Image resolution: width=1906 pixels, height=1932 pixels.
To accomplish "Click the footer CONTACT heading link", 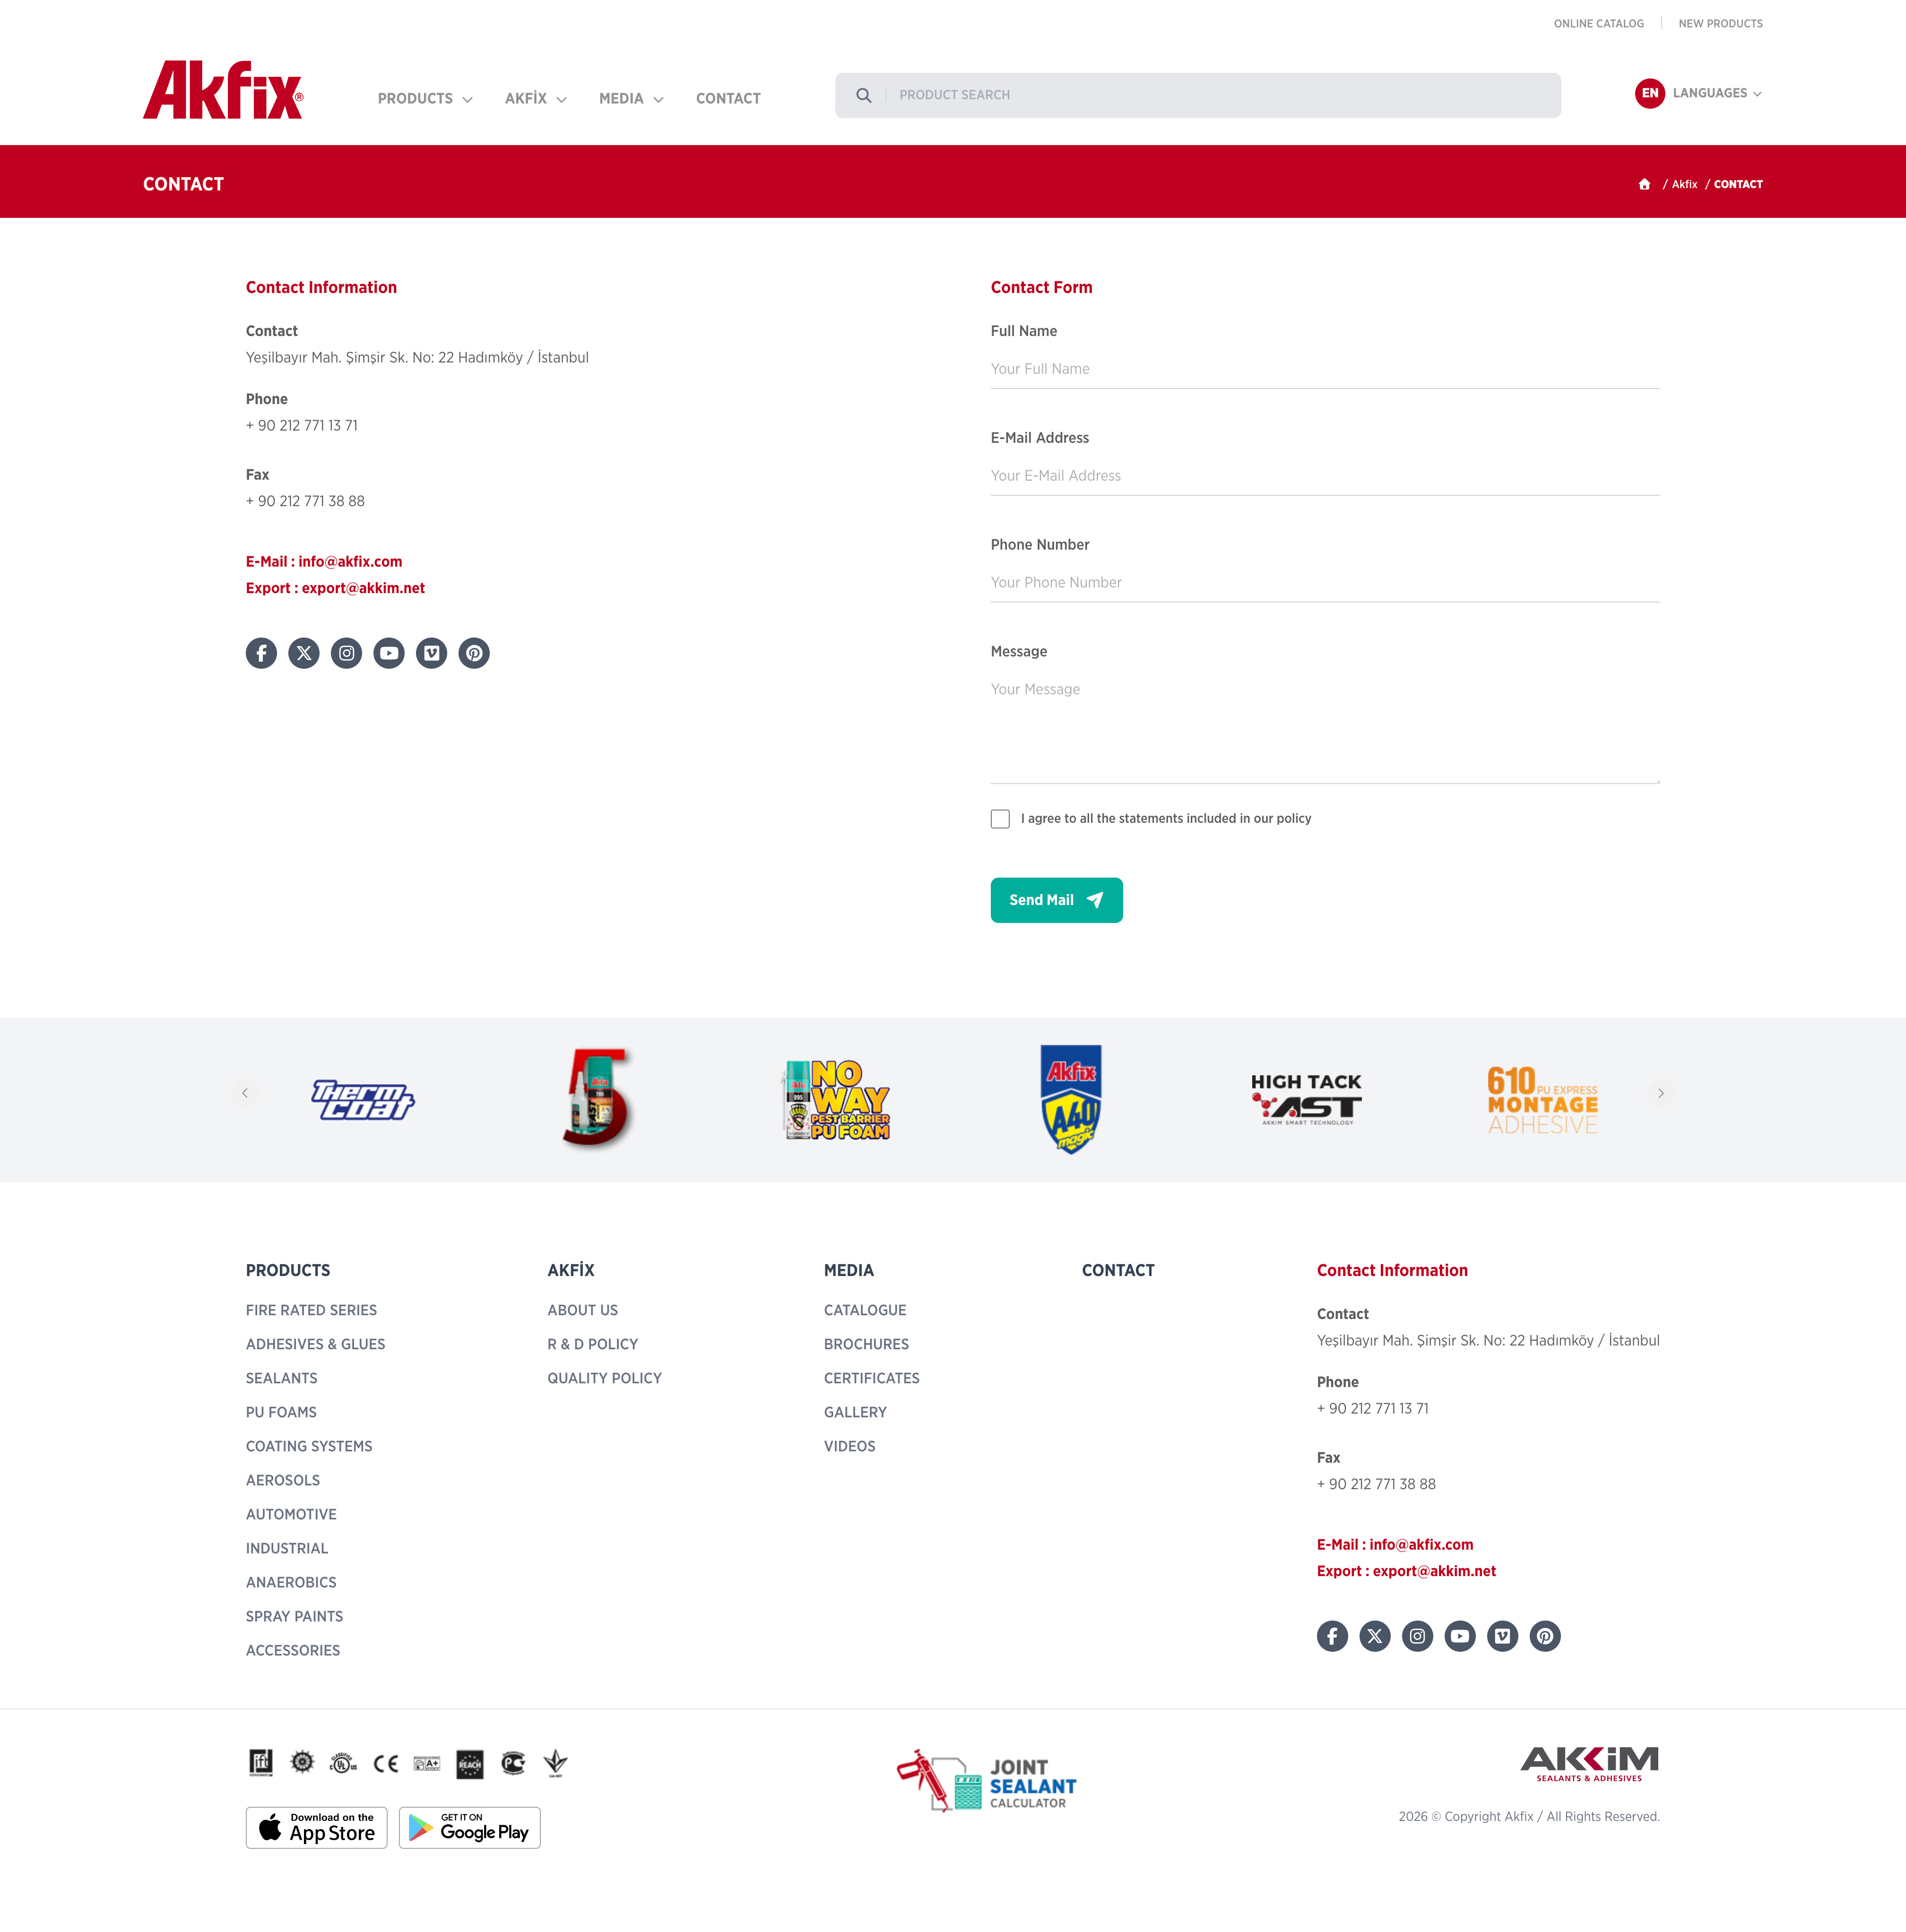I will [1118, 1270].
